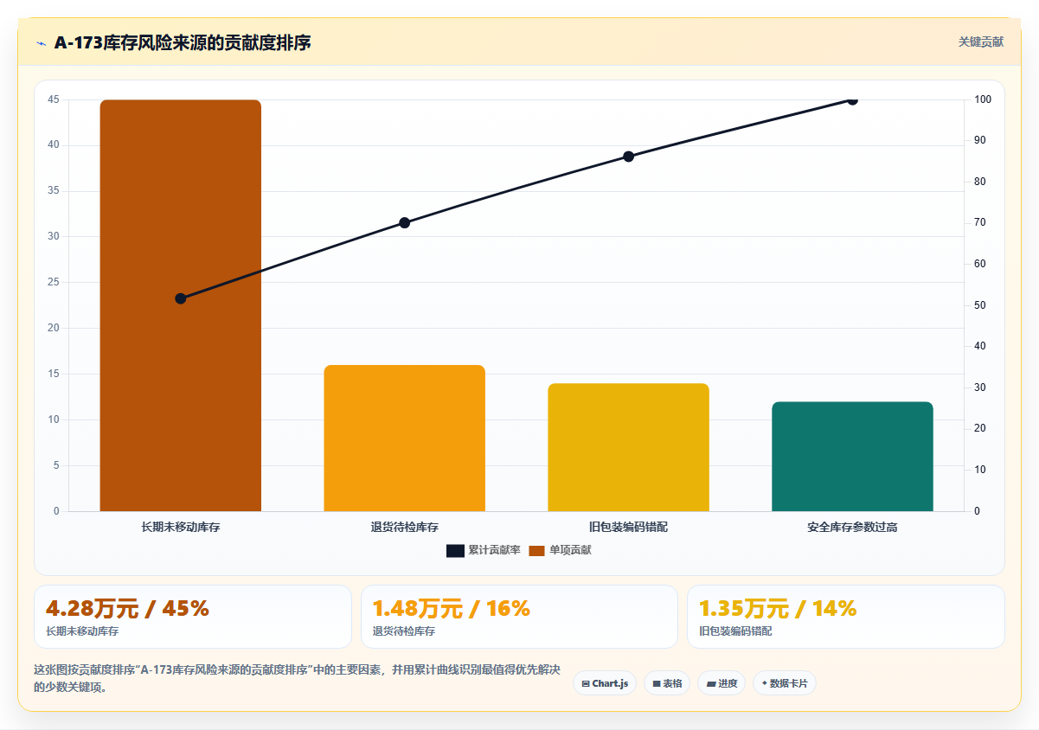The image size is (1039, 730).
Task: Open the 1.35万元 / 14% data card
Action: click(x=845, y=617)
